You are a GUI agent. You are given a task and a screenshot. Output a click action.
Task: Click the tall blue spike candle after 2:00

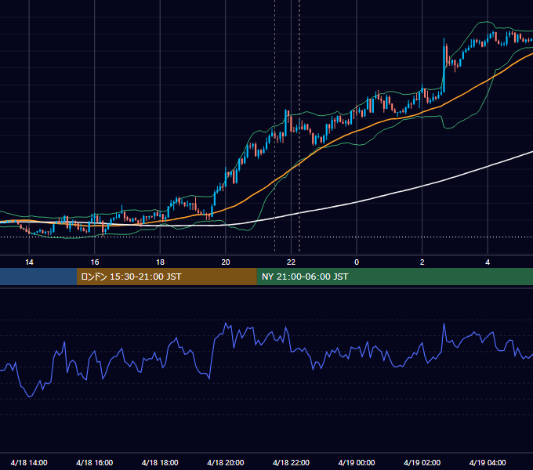point(444,65)
